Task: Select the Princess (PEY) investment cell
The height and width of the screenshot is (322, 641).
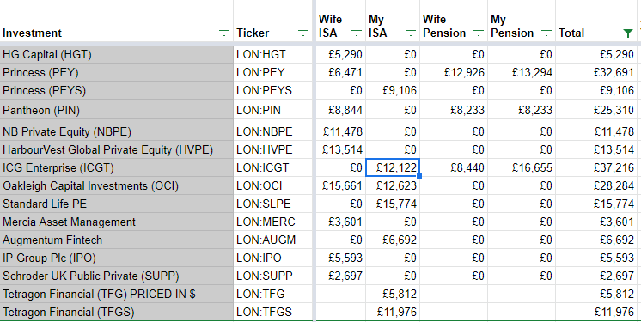Action: pyautogui.click(x=117, y=72)
